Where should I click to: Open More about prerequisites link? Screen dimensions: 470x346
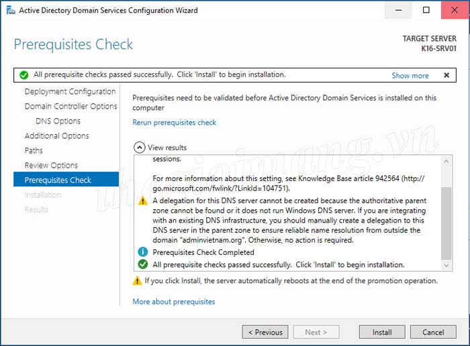pyautogui.click(x=174, y=302)
